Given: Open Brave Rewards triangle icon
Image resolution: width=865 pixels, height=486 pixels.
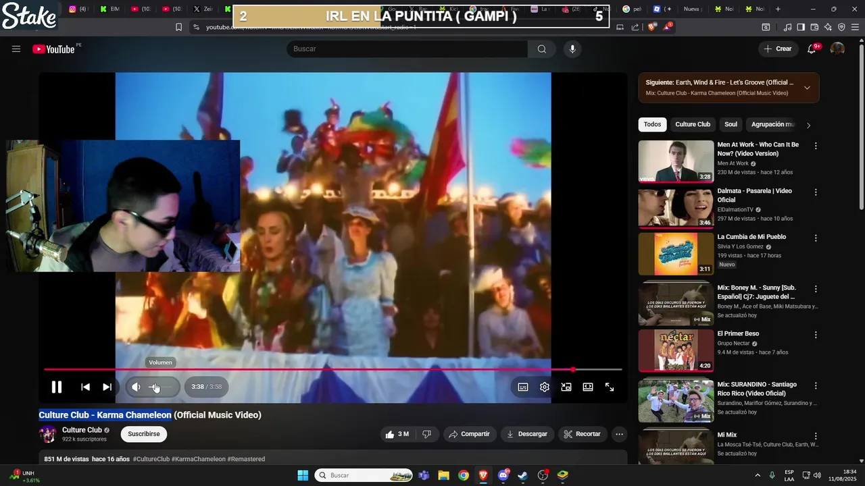Looking at the screenshot, I should (x=667, y=27).
